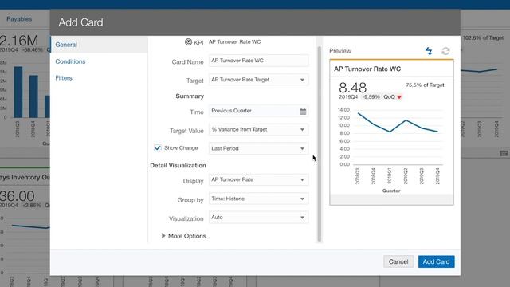
Task: Expand More Options section
Action: tap(184, 236)
